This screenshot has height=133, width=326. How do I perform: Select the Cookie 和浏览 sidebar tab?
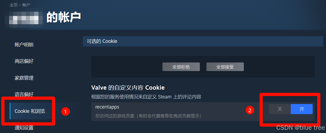(x=30, y=111)
